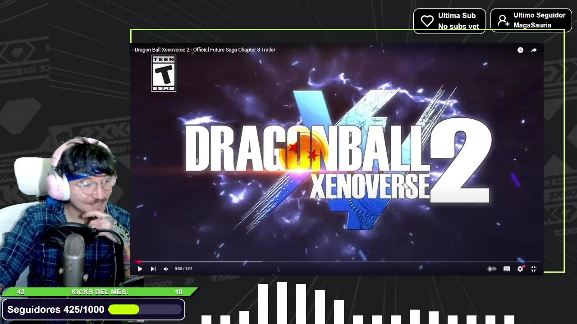Click the Ultimo Seguidor person icon
577x324 pixels.
(503, 20)
